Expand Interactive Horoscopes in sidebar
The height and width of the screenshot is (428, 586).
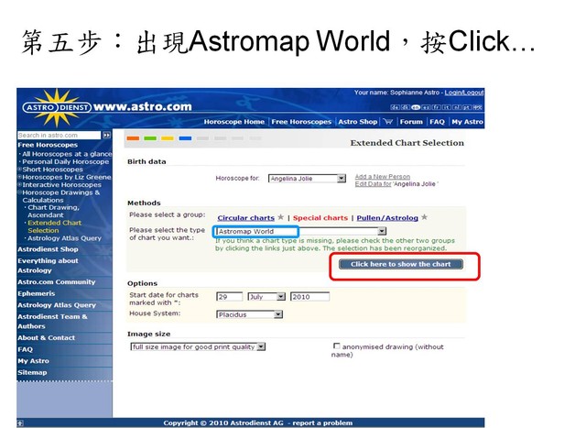[x=19, y=184]
